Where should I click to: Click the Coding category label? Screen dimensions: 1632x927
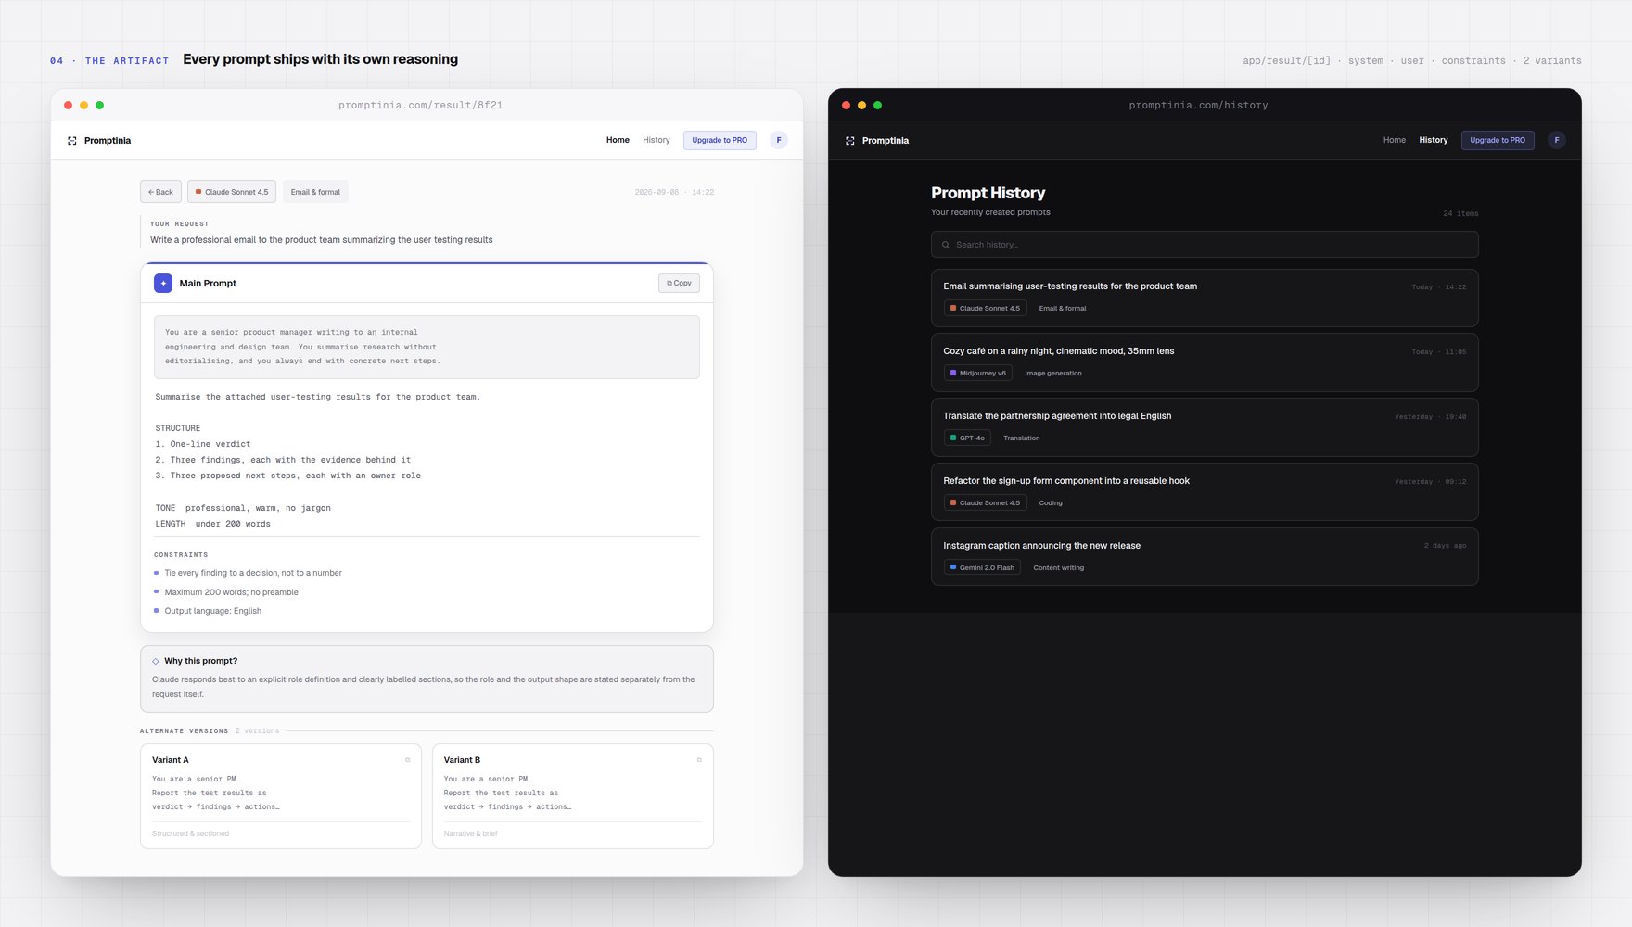pyautogui.click(x=1051, y=502)
